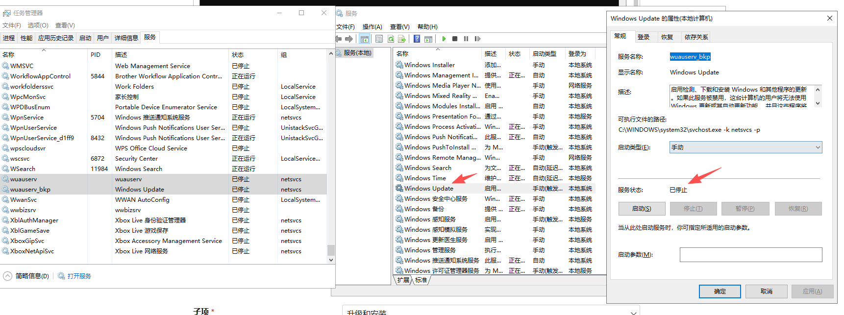This screenshot has height=315, width=844.
Task: Click the Stop Service square icon
Action: tap(455, 39)
